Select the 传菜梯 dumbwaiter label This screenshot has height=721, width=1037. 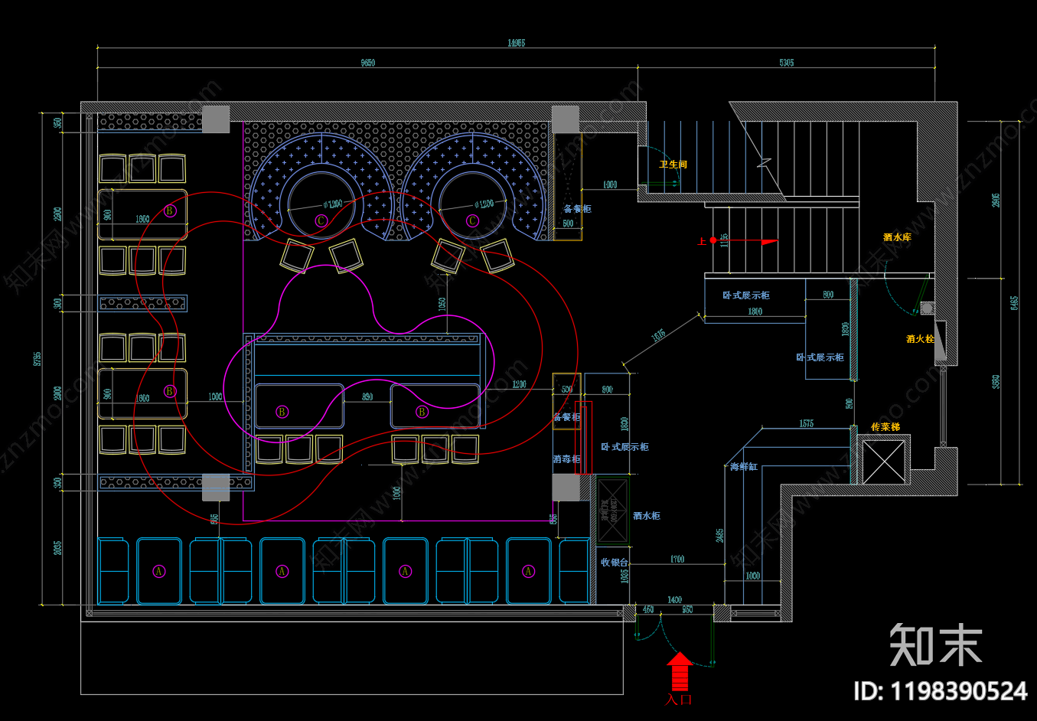(885, 427)
